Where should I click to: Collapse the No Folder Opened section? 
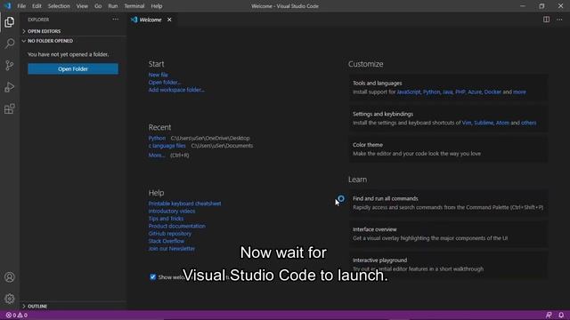73,41
